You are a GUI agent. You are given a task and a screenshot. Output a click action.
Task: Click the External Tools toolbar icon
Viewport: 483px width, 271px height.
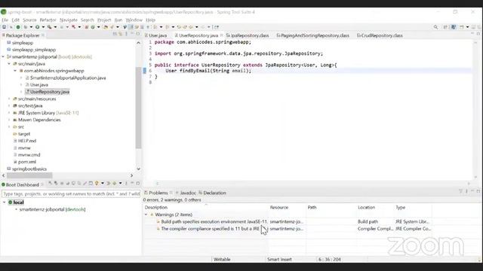click(x=50, y=27)
